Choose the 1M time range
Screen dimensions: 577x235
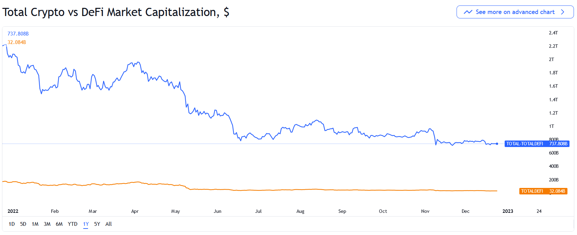pos(35,224)
